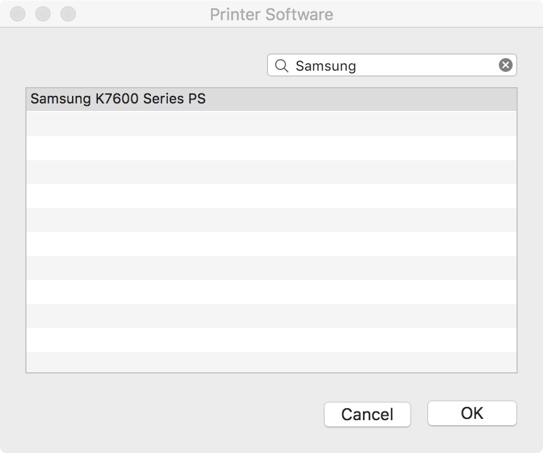Click the bottom-most empty row of the list
This screenshot has width=543, height=453.
(x=271, y=362)
